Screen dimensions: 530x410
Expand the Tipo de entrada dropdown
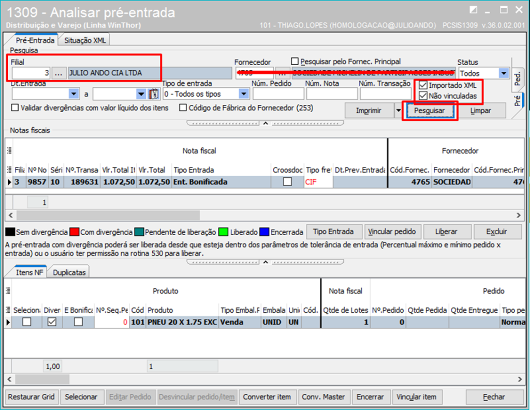point(244,94)
